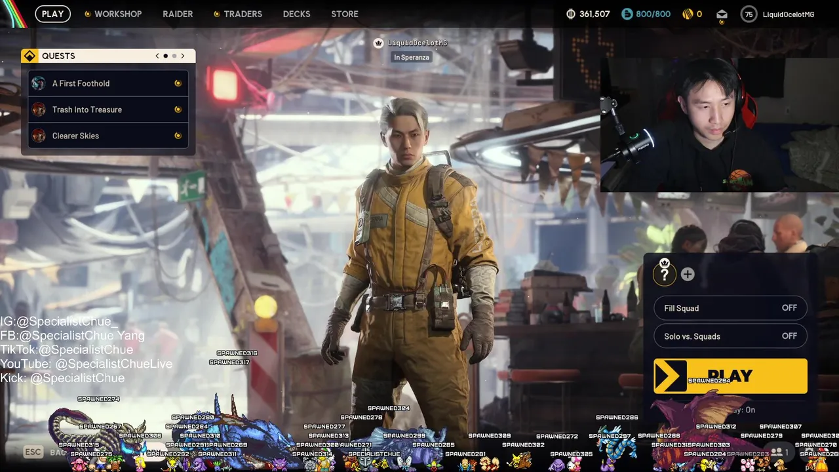Click the crown icon above the character

378,43
